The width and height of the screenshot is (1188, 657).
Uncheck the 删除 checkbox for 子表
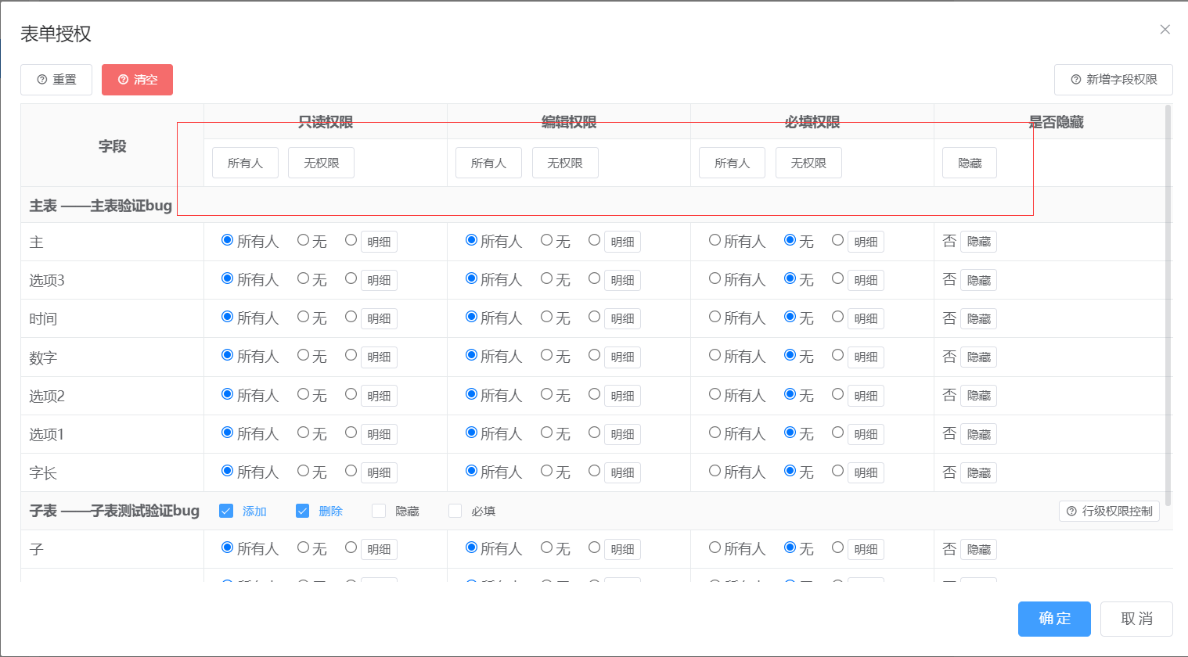303,511
